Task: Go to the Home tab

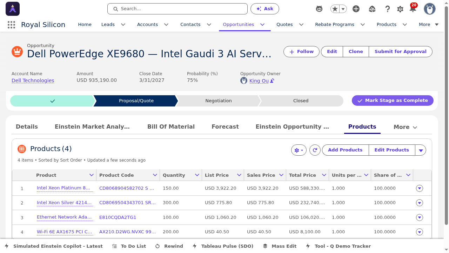Action: coord(85,25)
